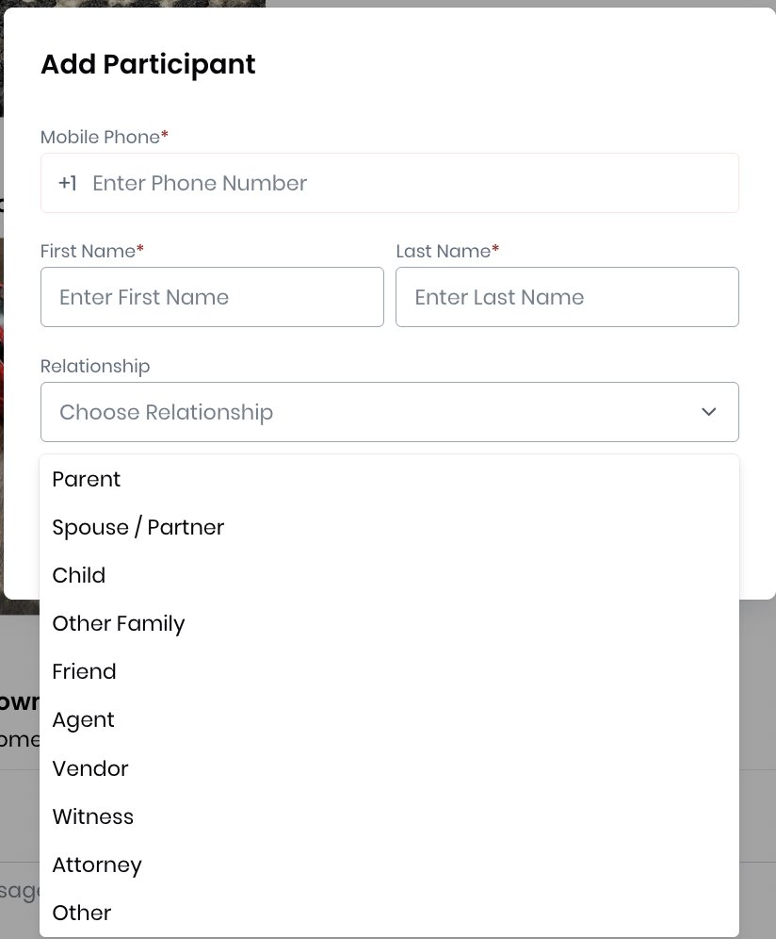Select Parent from relationship list

87,479
